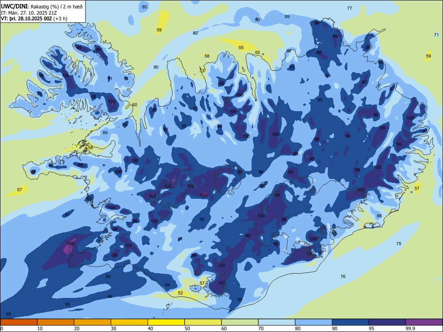Click the pale blue 70–80 legend swatch

point(276,322)
